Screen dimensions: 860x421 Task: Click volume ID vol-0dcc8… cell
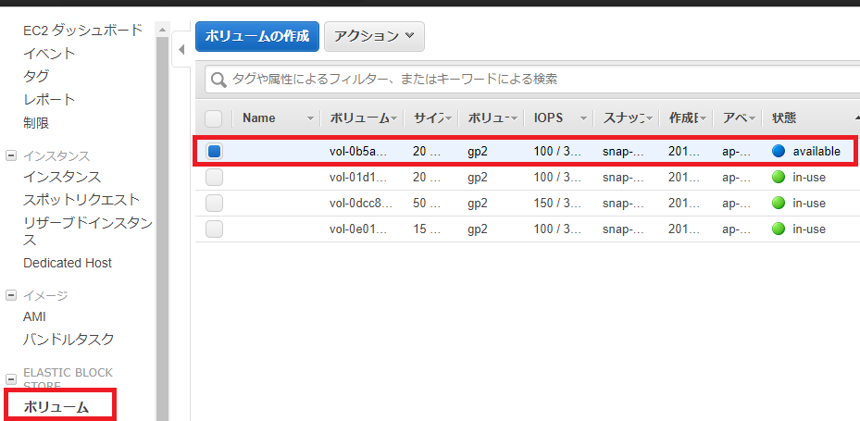(x=361, y=204)
